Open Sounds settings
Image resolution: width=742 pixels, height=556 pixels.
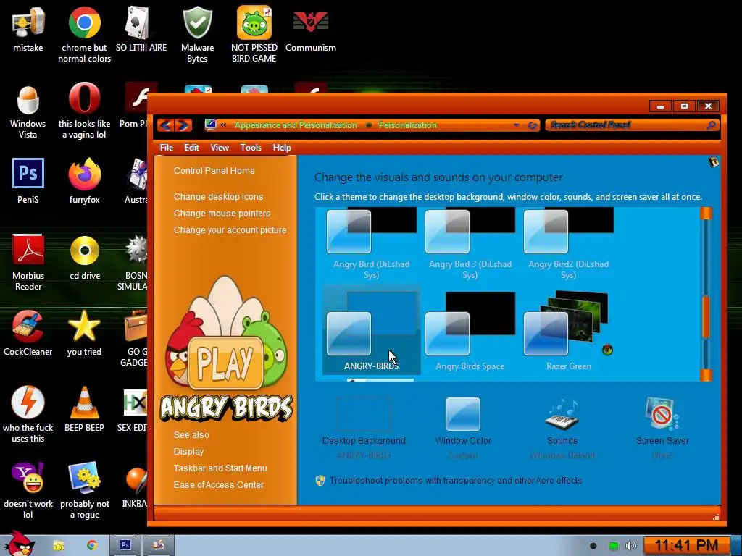click(x=562, y=428)
